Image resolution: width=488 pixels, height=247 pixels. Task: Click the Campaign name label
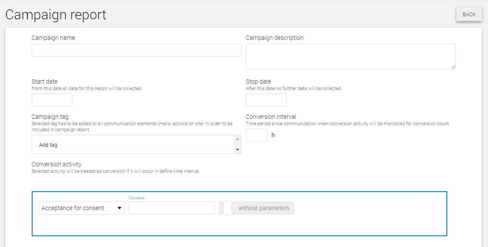coord(53,38)
